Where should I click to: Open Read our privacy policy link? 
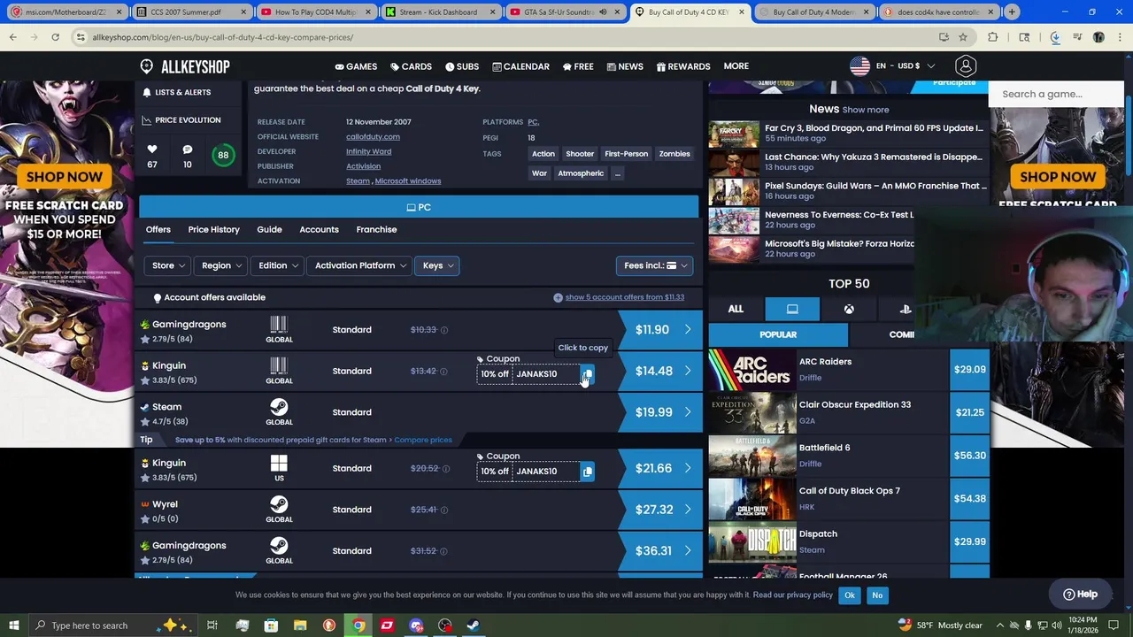pyautogui.click(x=793, y=595)
